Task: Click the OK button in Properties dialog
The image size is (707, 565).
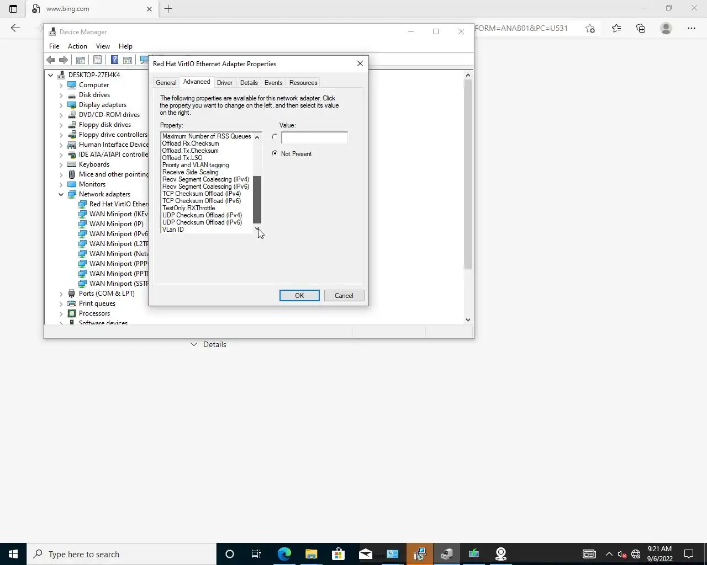Action: (299, 296)
